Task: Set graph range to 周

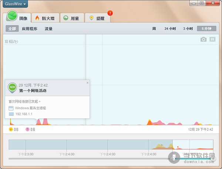Action: (154, 28)
